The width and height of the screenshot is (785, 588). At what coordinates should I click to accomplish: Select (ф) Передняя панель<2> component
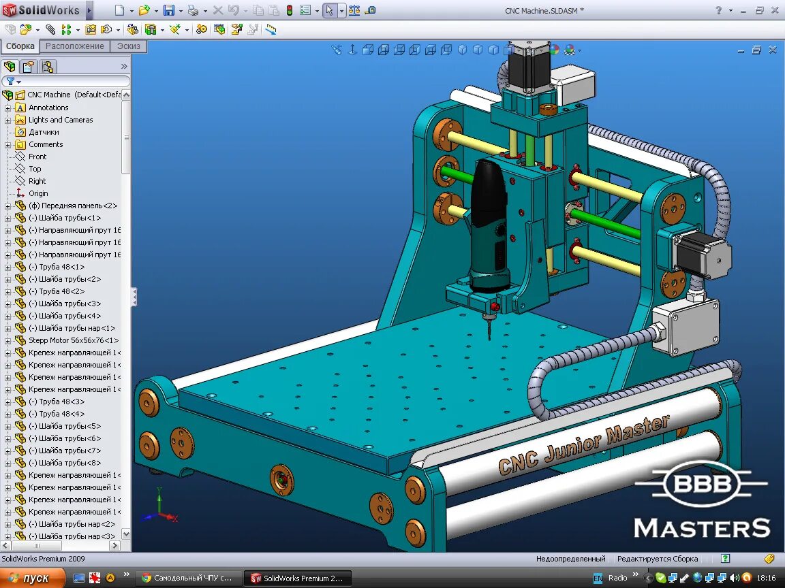pyautogui.click(x=73, y=206)
